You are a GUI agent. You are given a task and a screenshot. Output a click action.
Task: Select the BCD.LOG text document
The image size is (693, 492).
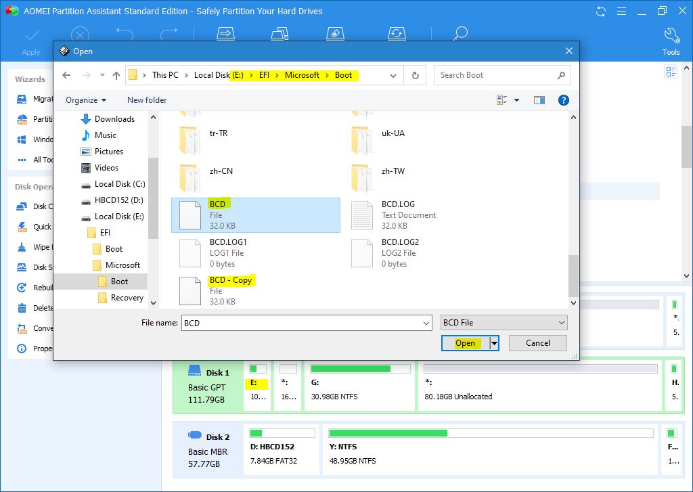coord(398,215)
